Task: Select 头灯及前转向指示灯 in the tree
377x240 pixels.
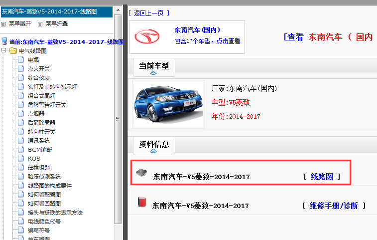Action: [52, 87]
